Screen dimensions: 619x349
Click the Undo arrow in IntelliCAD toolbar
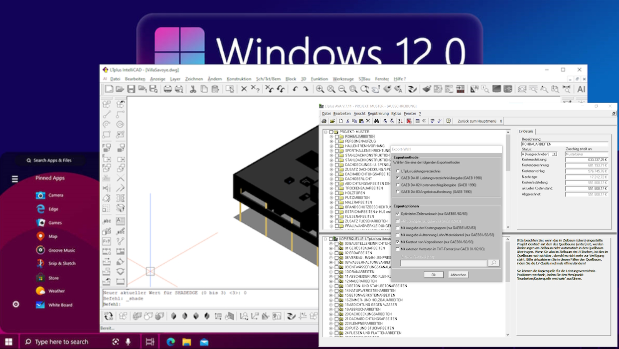(x=295, y=89)
